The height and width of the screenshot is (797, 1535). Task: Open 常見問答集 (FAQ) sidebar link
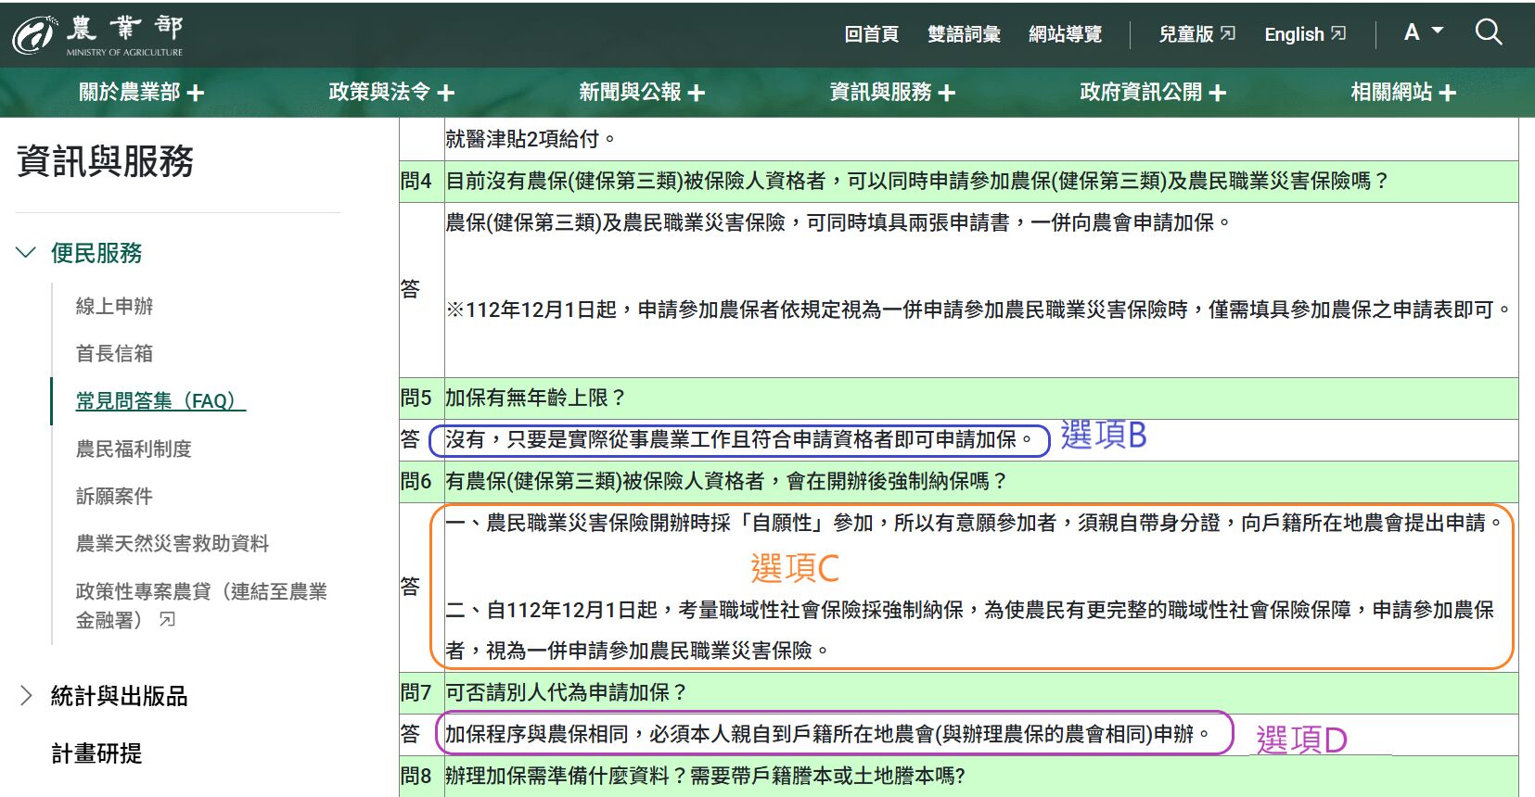(160, 400)
